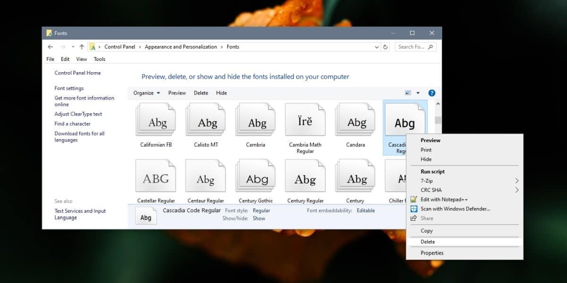Open Properties from the context menu

[432, 253]
